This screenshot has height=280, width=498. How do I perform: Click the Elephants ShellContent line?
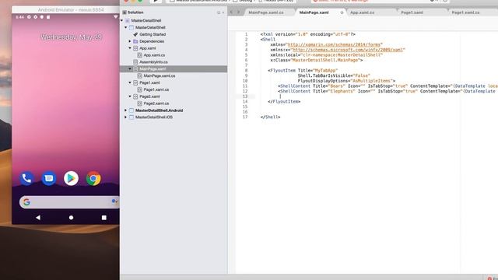pos(388,91)
